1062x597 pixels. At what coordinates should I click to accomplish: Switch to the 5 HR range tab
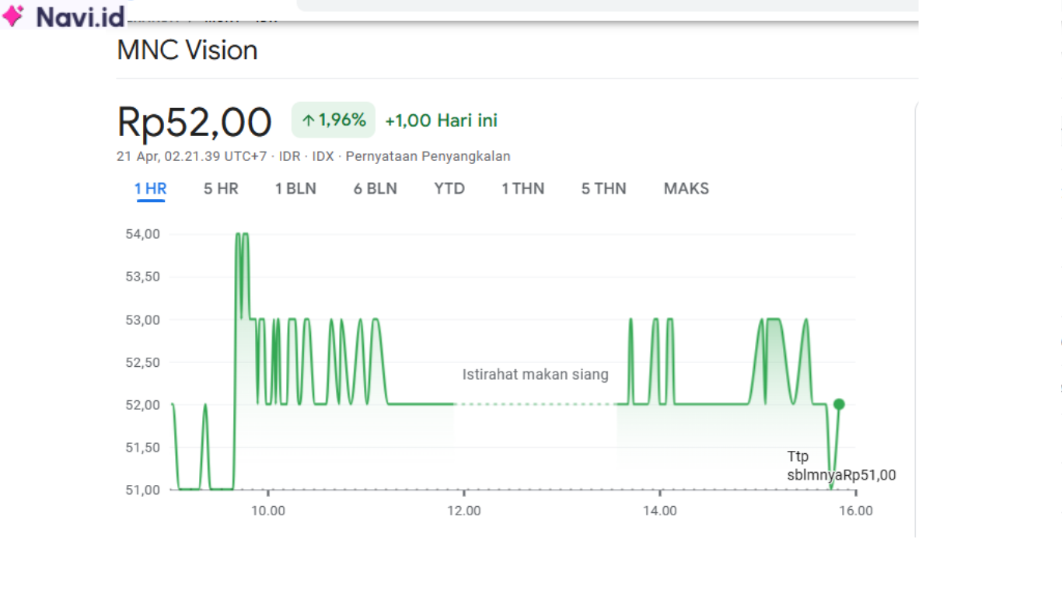221,189
